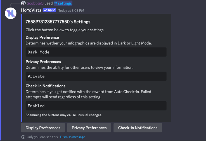This screenshot has height=141, width=206.
Task: Click the footer warning about spamming buttons
Action: 64,115
